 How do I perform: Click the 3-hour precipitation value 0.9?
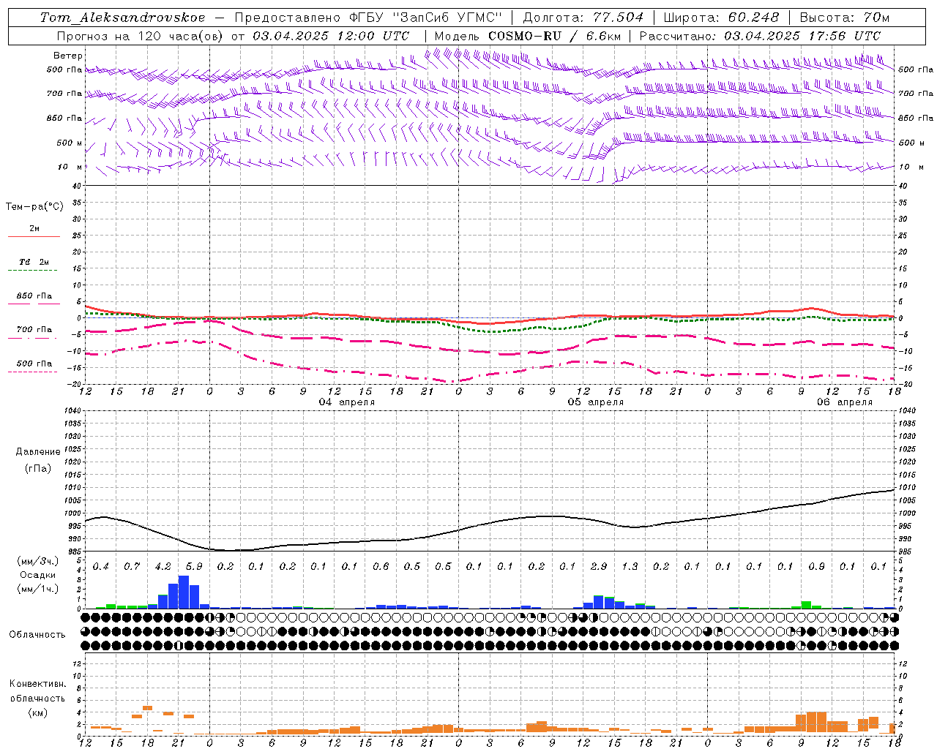coord(816,567)
